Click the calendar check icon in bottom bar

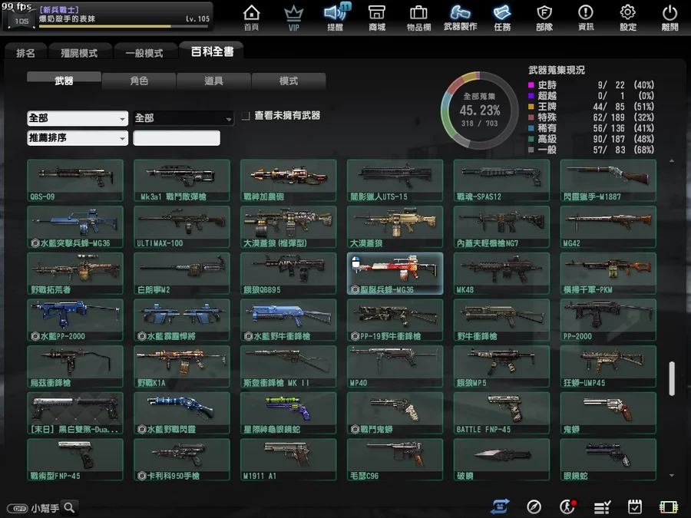click(635, 507)
